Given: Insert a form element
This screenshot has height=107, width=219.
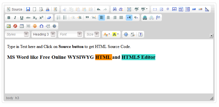Looking at the screenshot, I should 155,9.
